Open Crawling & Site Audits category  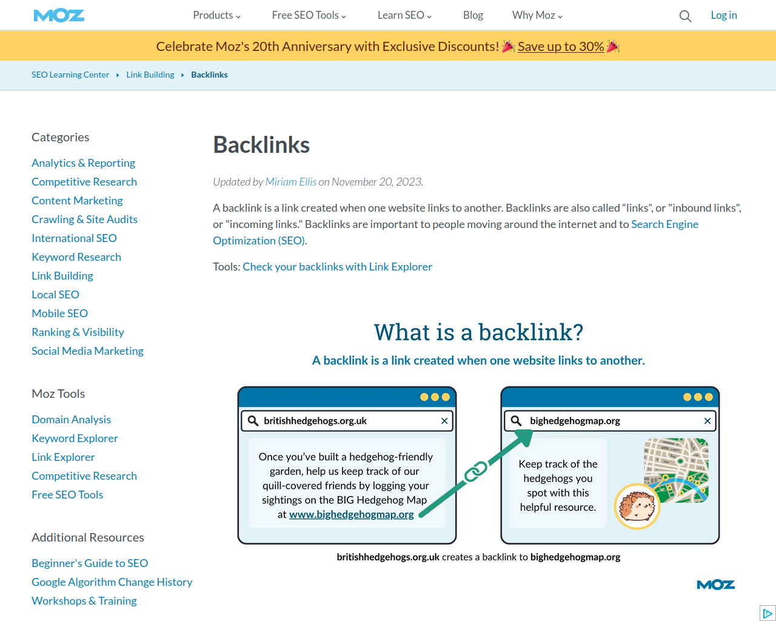tap(84, 219)
